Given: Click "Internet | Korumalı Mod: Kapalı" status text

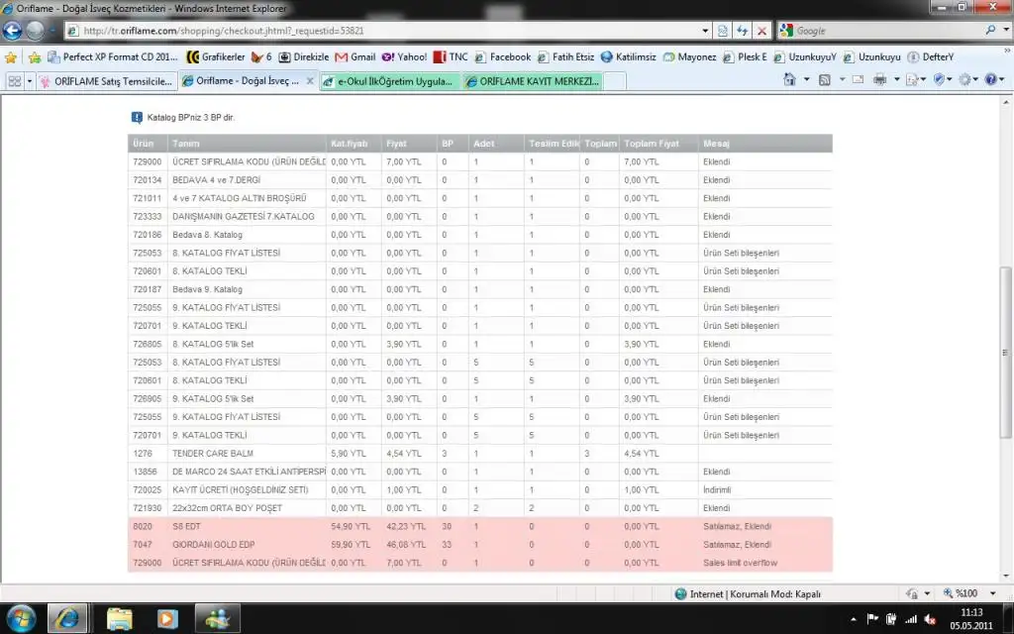Looking at the screenshot, I should tap(756, 594).
